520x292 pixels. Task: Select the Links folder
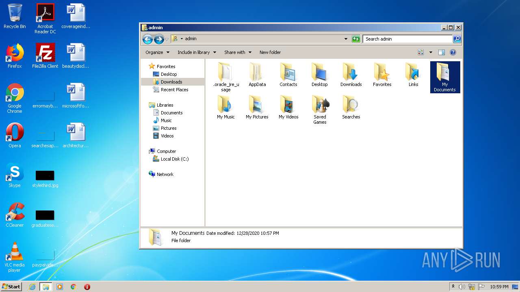(414, 75)
